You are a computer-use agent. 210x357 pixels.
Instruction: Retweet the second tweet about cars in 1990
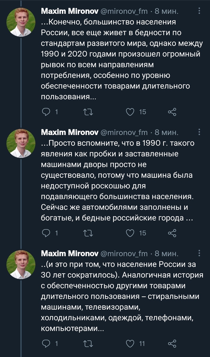88,233
